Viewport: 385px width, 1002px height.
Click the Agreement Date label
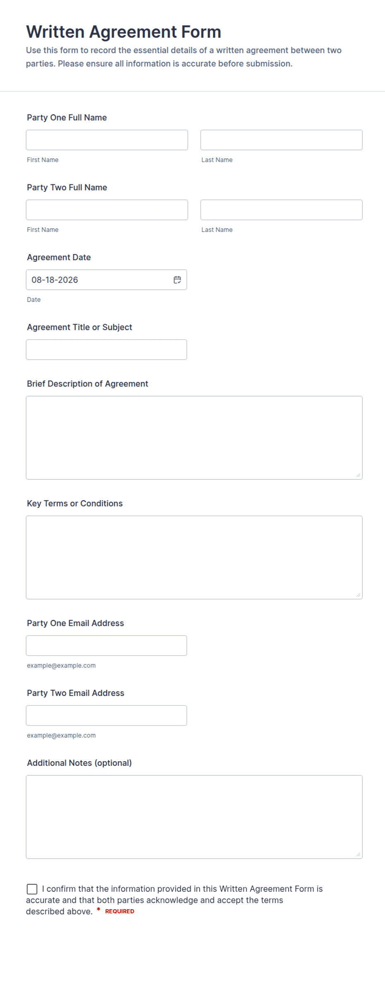coord(59,257)
